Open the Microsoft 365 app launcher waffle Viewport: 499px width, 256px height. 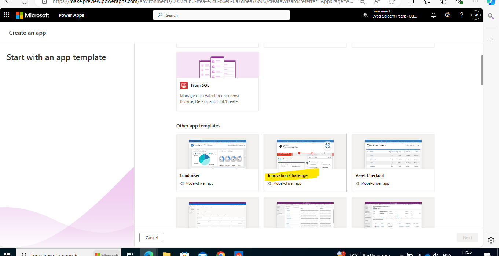(6, 15)
